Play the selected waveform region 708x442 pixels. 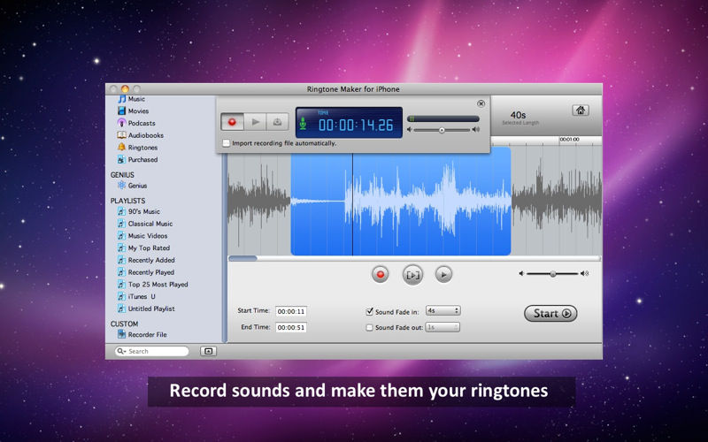coord(412,275)
